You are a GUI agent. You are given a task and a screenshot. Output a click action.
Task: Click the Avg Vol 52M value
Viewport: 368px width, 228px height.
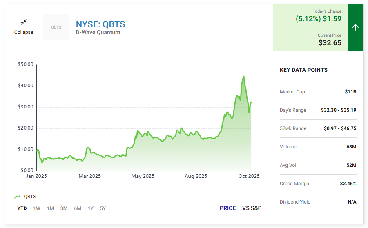(351, 165)
